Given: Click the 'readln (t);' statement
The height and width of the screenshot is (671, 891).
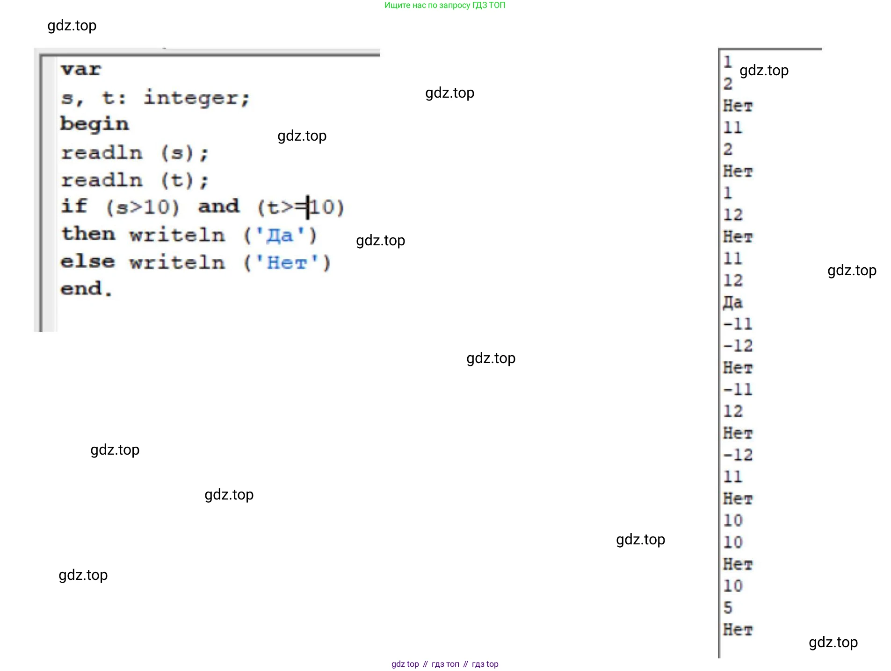Looking at the screenshot, I should (x=135, y=180).
